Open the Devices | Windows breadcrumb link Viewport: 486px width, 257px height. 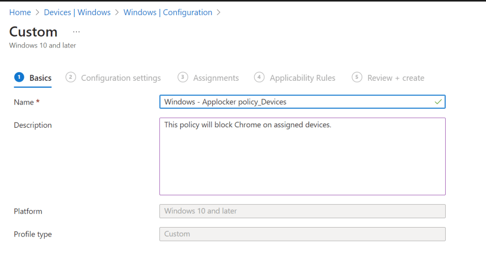(77, 13)
